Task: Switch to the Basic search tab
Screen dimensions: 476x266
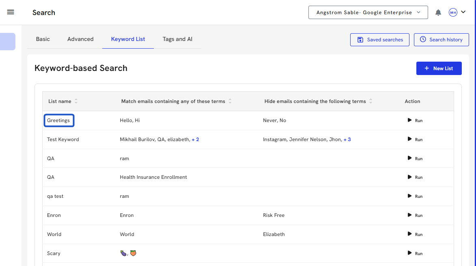Action: point(43,39)
